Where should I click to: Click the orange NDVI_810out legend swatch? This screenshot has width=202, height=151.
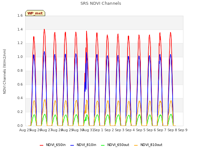(x=136, y=145)
